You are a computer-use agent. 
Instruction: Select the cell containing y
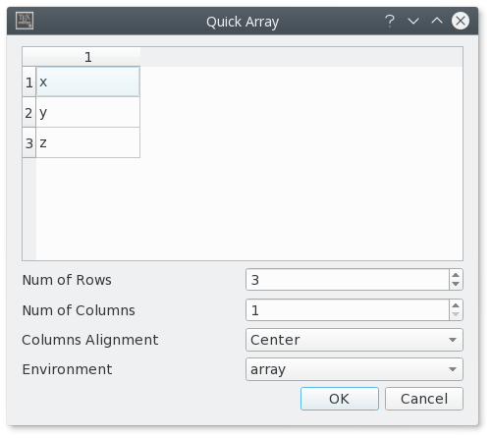point(87,112)
